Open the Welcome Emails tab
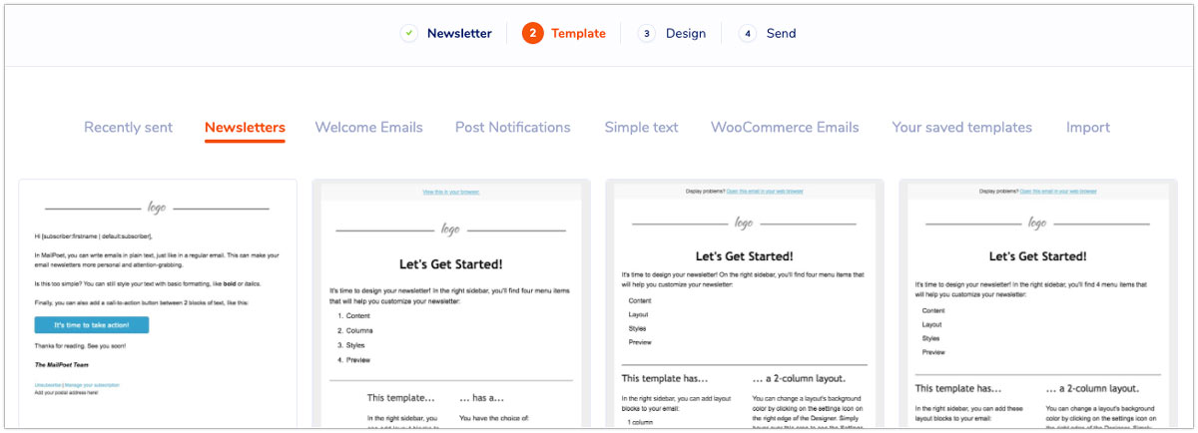Viewport: 1198px width, 433px height. click(368, 127)
